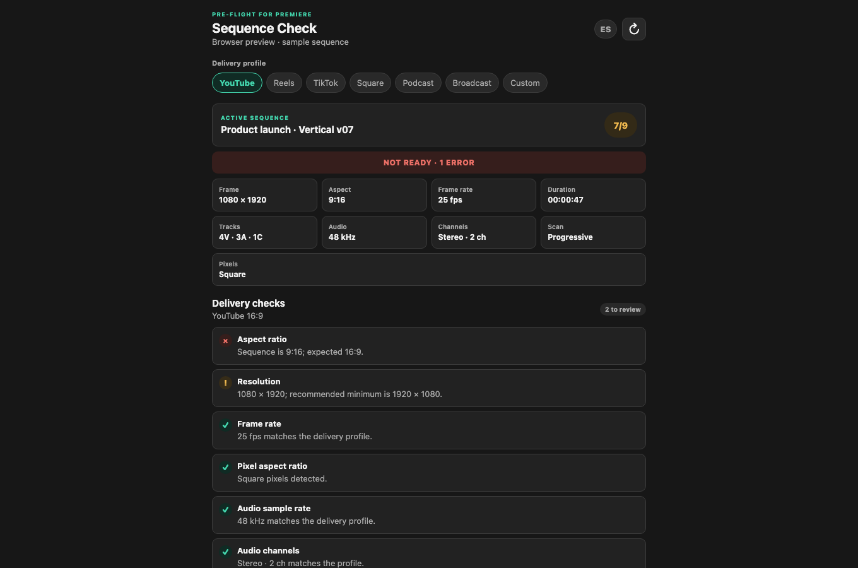The height and width of the screenshot is (568, 858).
Task: Click the checkmark icon for Audio sample rate
Action: click(x=225, y=510)
